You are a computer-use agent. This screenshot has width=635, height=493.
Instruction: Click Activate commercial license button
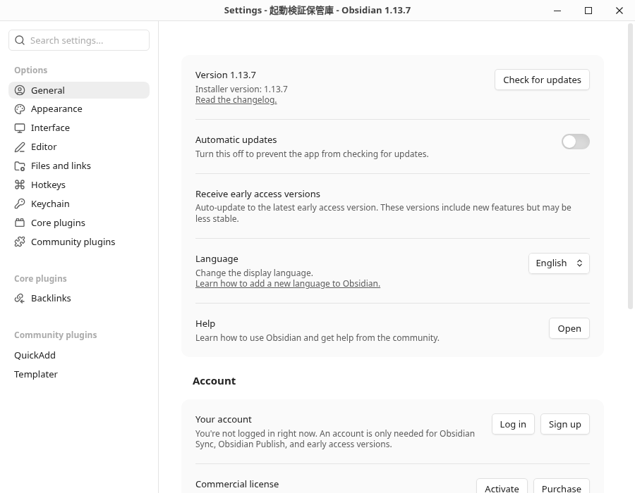pyautogui.click(x=502, y=487)
